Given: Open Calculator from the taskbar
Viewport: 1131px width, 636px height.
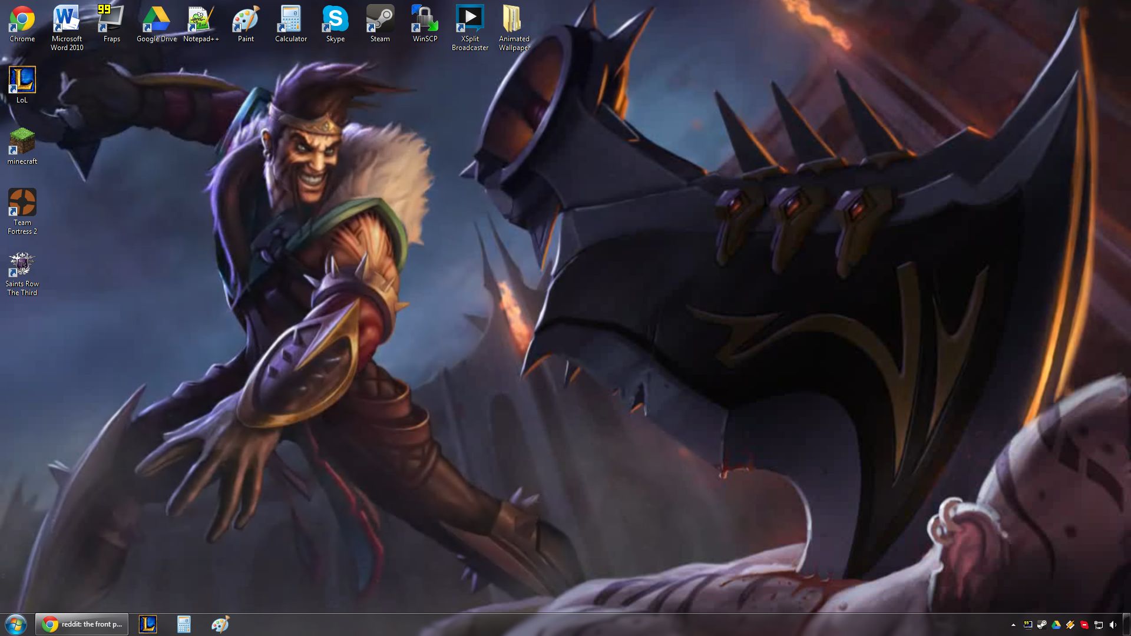Looking at the screenshot, I should pyautogui.click(x=184, y=624).
